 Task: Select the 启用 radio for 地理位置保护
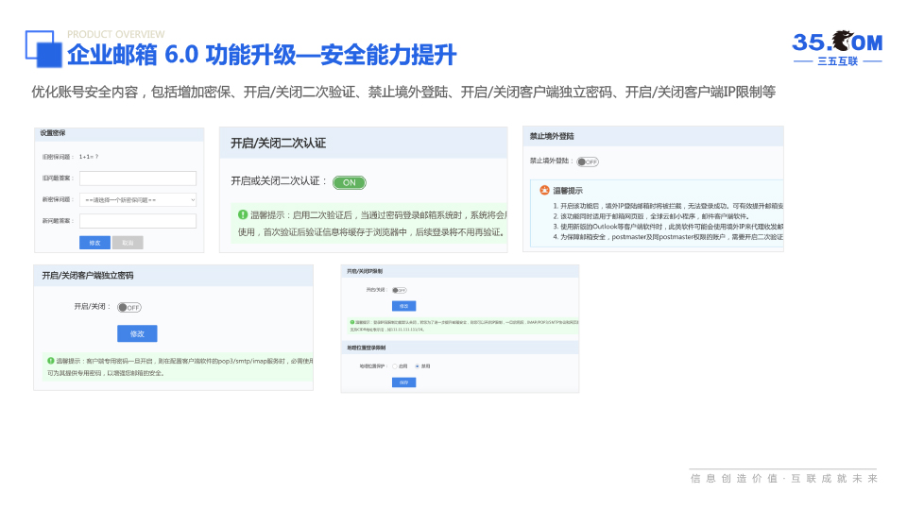point(394,365)
